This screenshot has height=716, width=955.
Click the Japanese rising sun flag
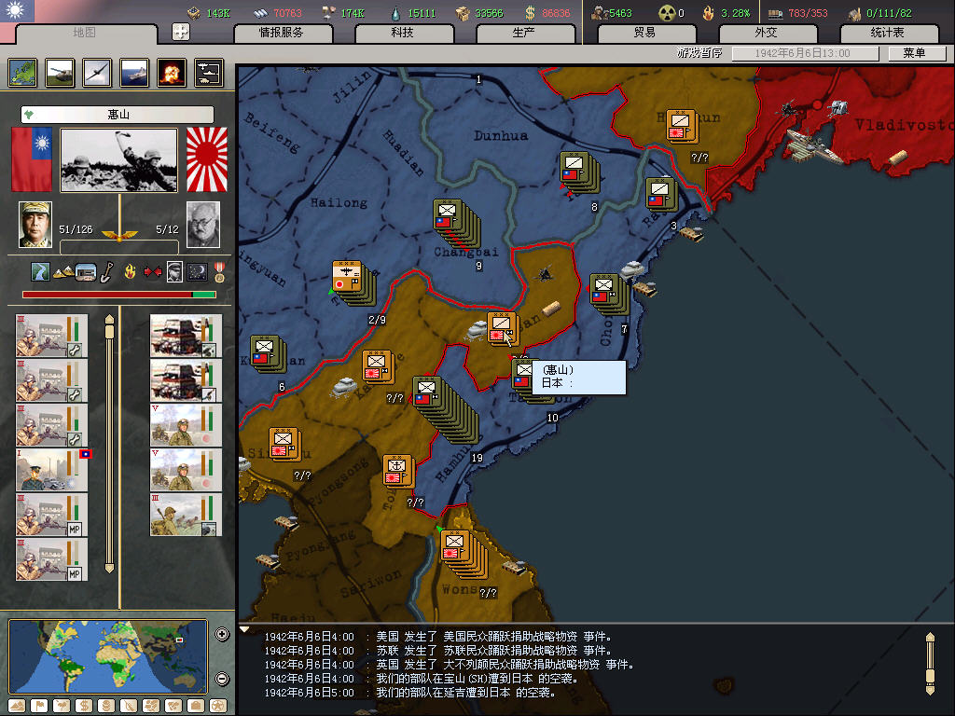pos(206,159)
